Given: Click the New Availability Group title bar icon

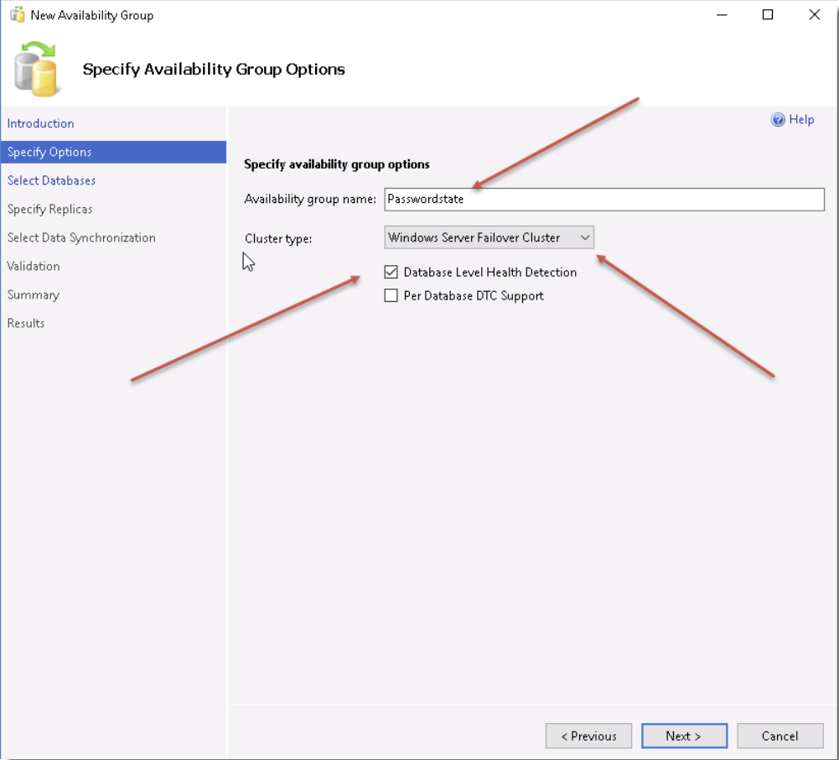Looking at the screenshot, I should 17,15.
